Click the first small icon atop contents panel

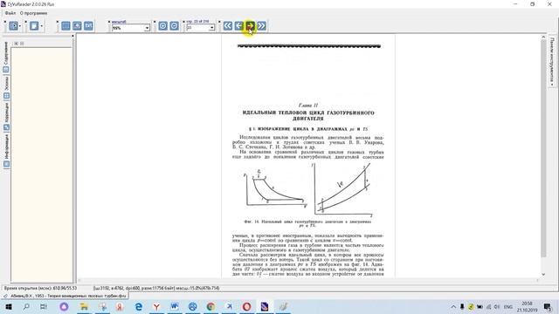16,44
